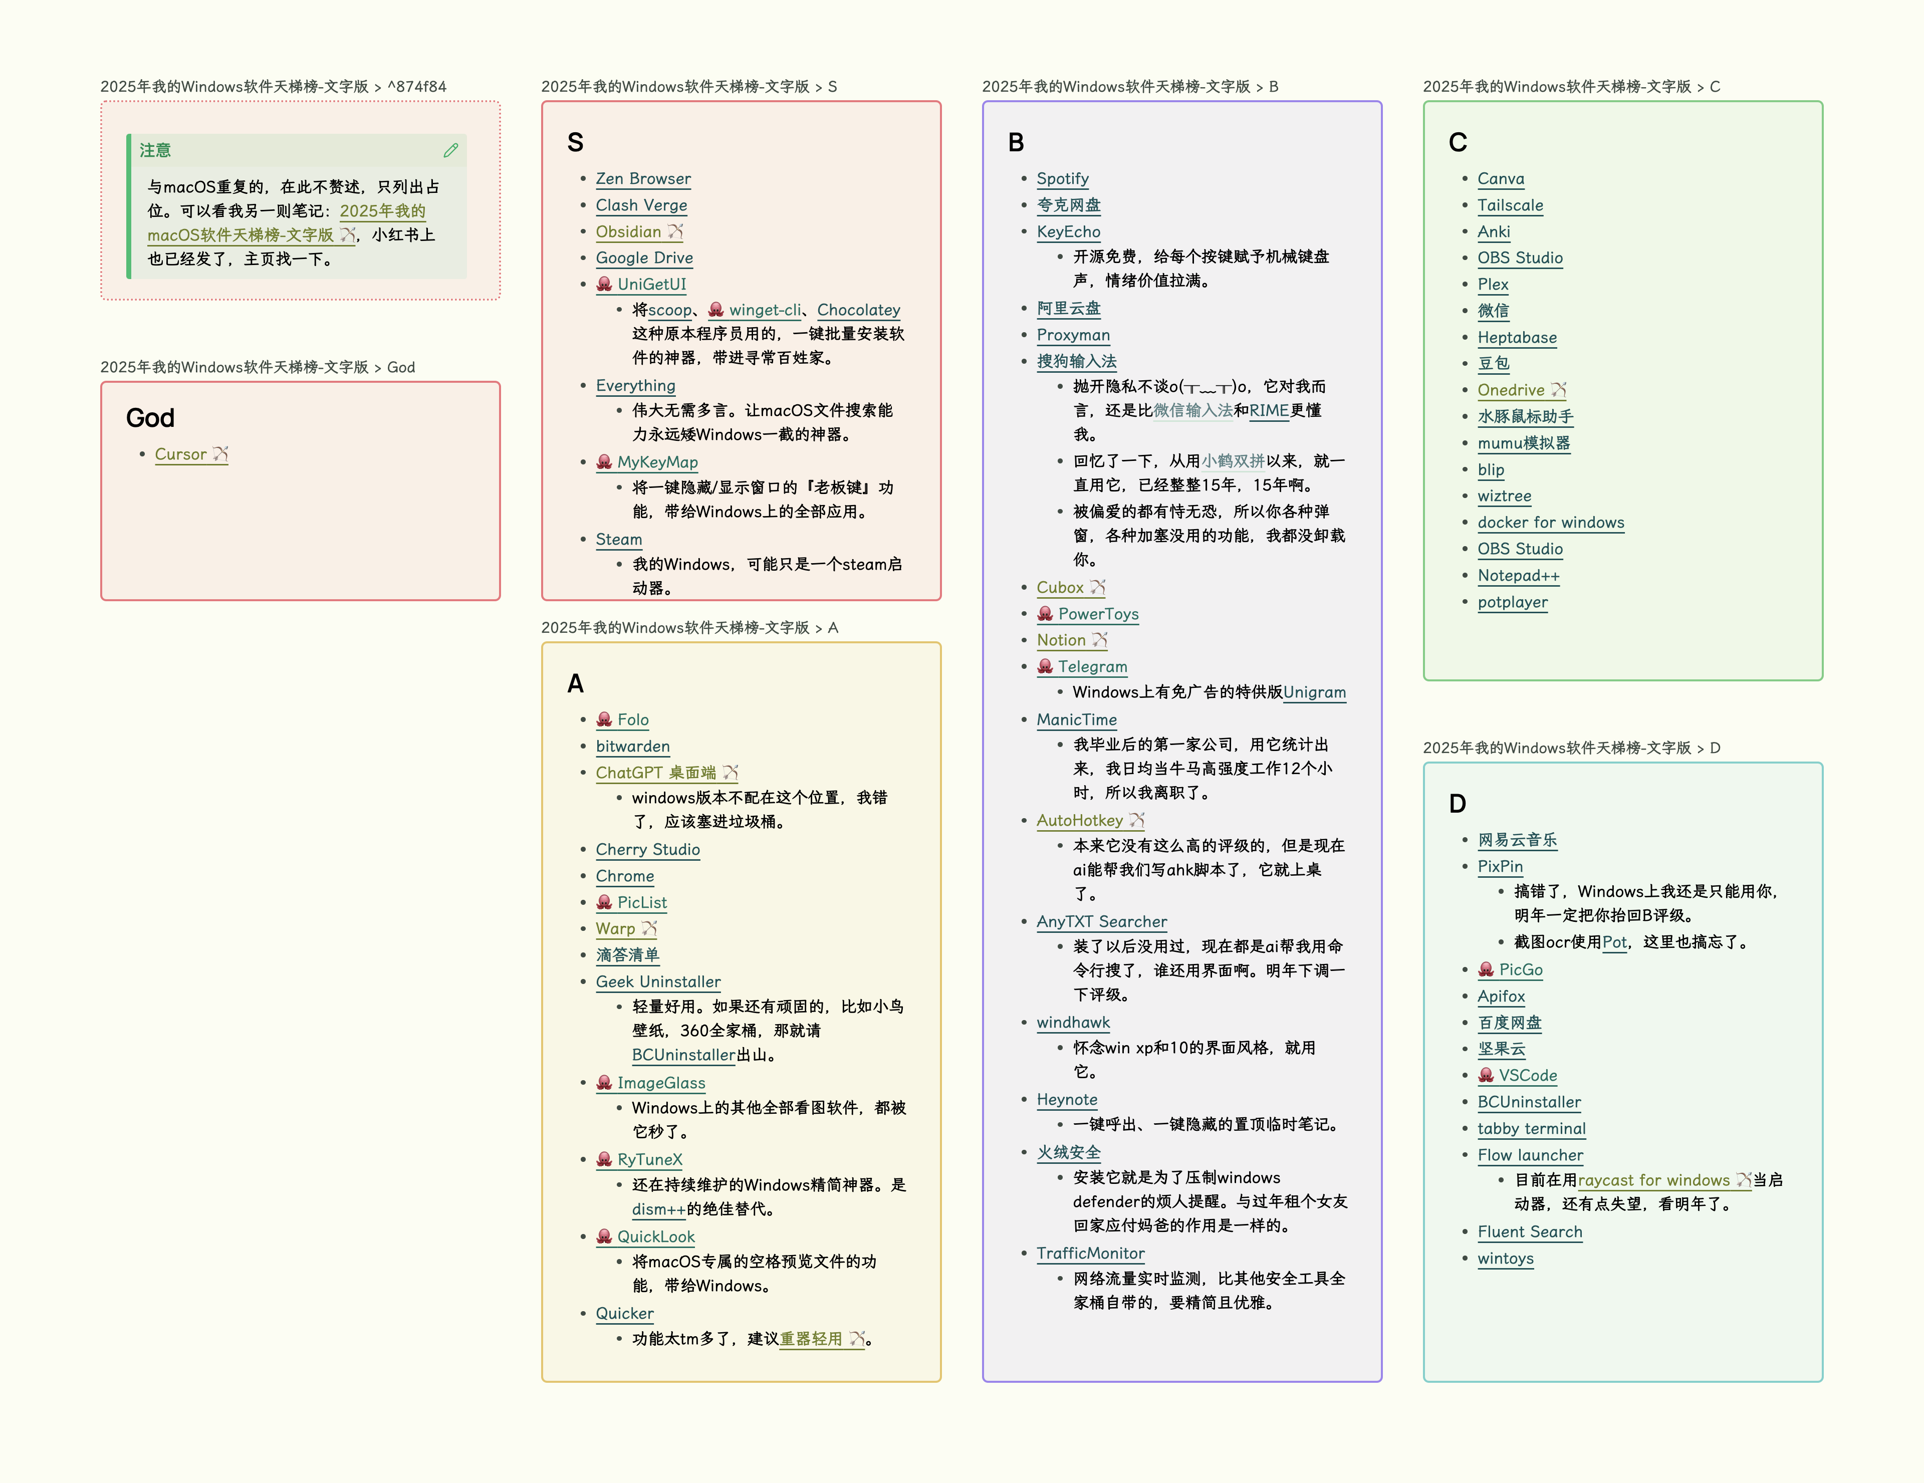The image size is (1924, 1483).
Task: Click the octopus icon beside UniGetUI
Action: (604, 284)
